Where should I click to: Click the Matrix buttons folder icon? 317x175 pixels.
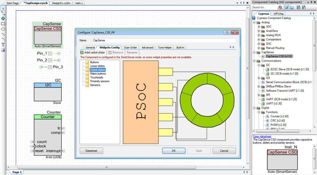[87, 73]
